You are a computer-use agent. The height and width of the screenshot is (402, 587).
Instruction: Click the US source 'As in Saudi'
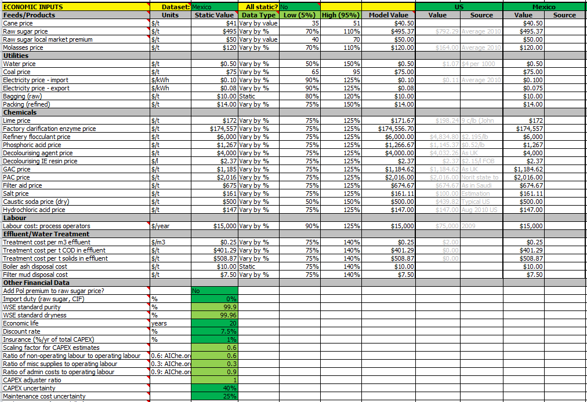coord(481,185)
